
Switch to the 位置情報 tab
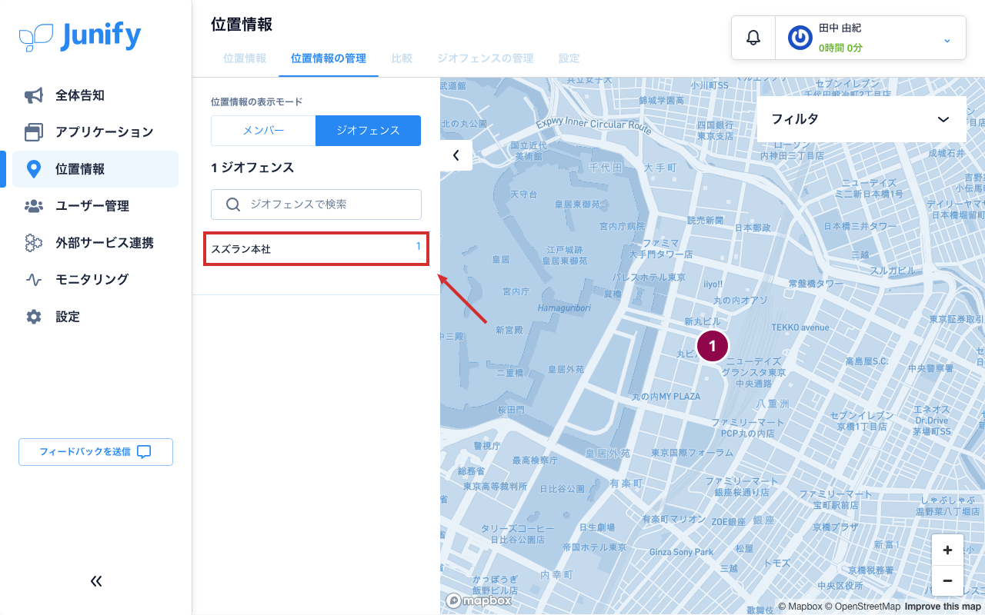tap(245, 58)
